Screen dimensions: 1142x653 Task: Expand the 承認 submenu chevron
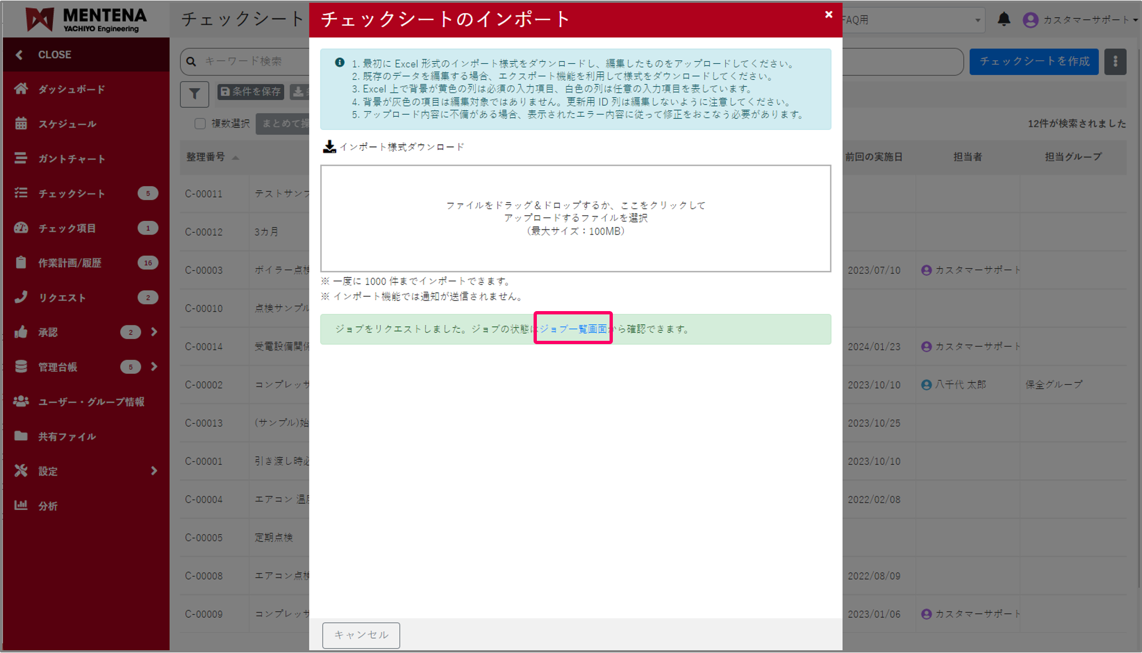pos(154,332)
